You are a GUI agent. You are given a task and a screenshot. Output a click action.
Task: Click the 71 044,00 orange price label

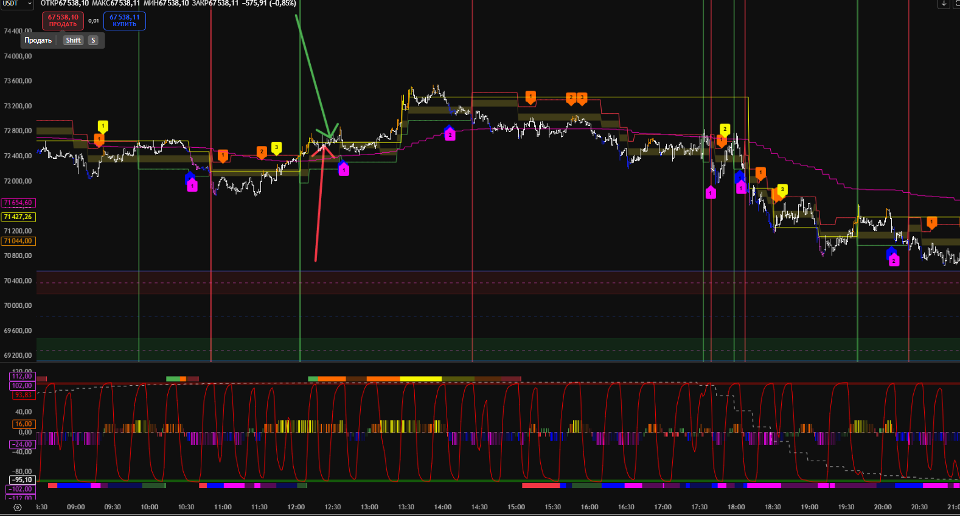[18, 241]
